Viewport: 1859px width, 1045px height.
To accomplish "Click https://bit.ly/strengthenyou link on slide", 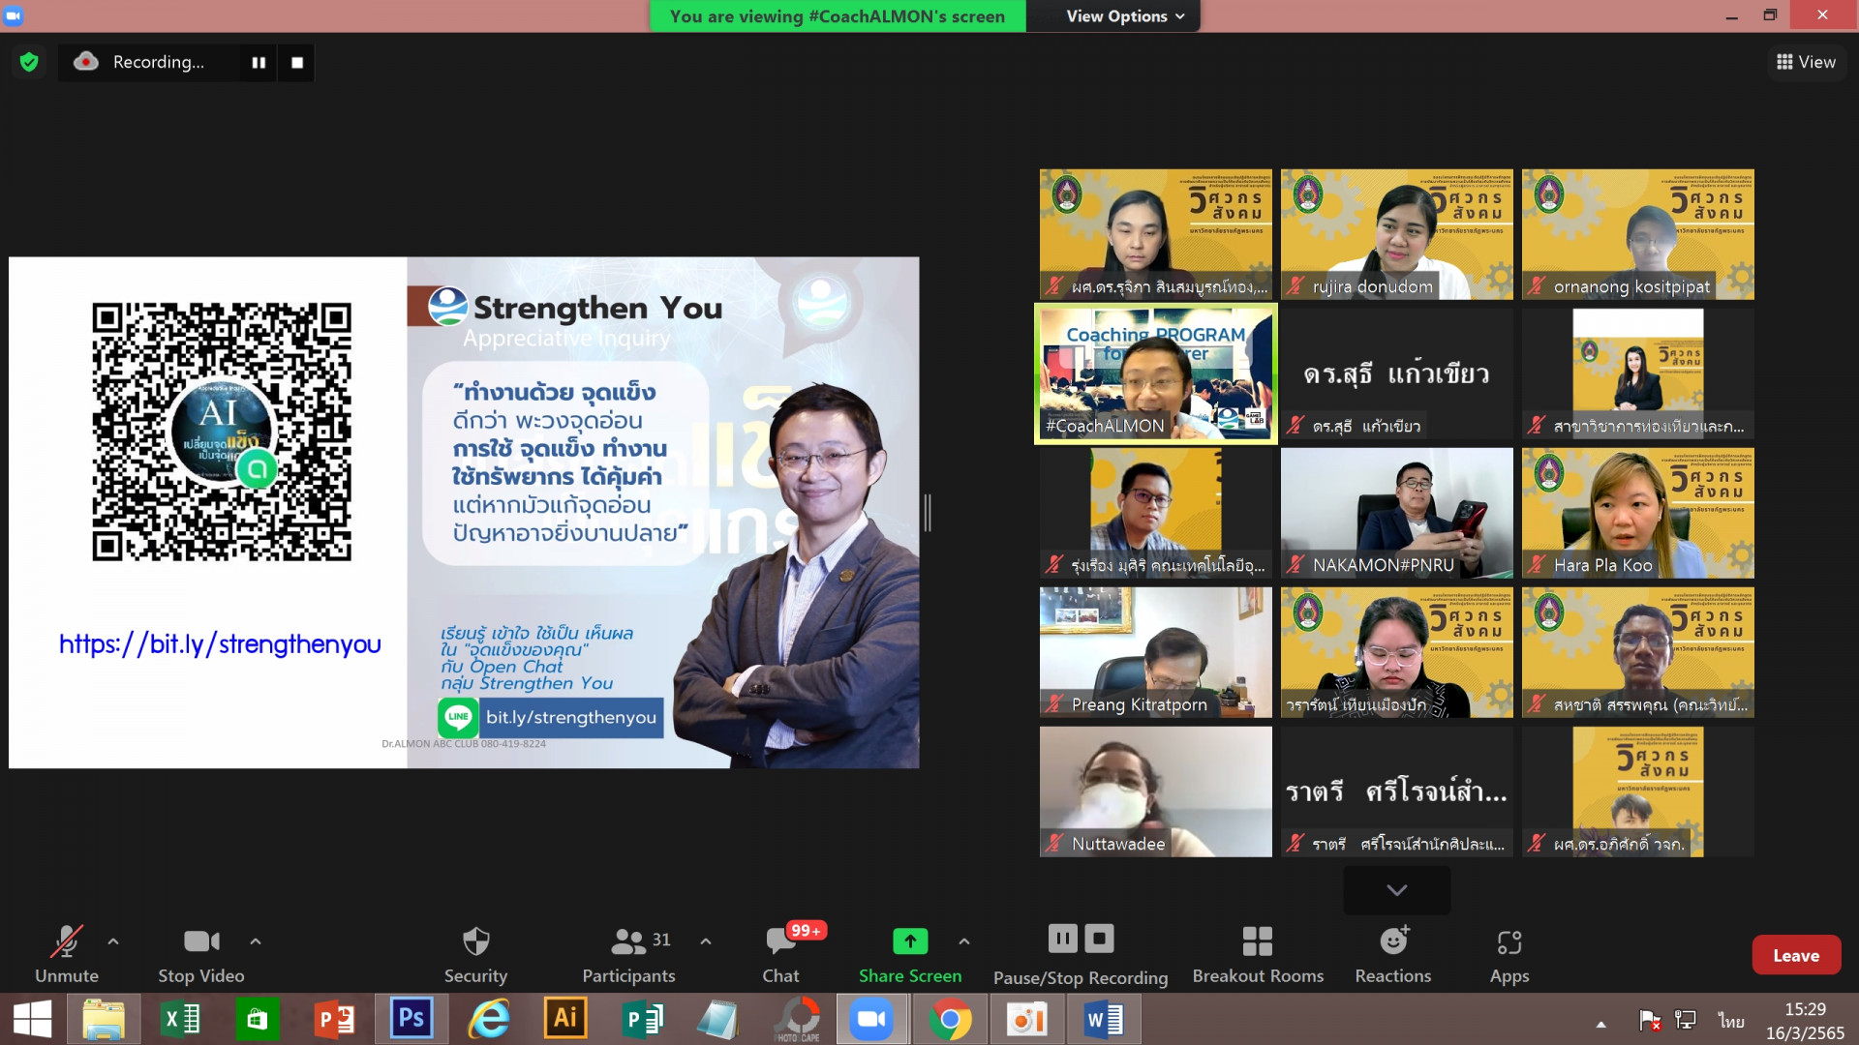I will [x=220, y=644].
